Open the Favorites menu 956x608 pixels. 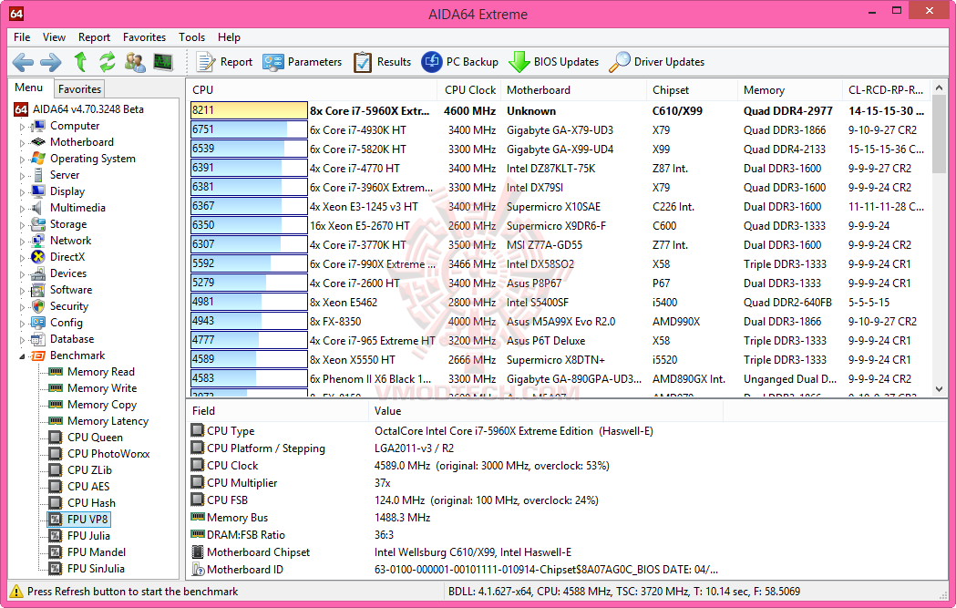click(x=145, y=37)
